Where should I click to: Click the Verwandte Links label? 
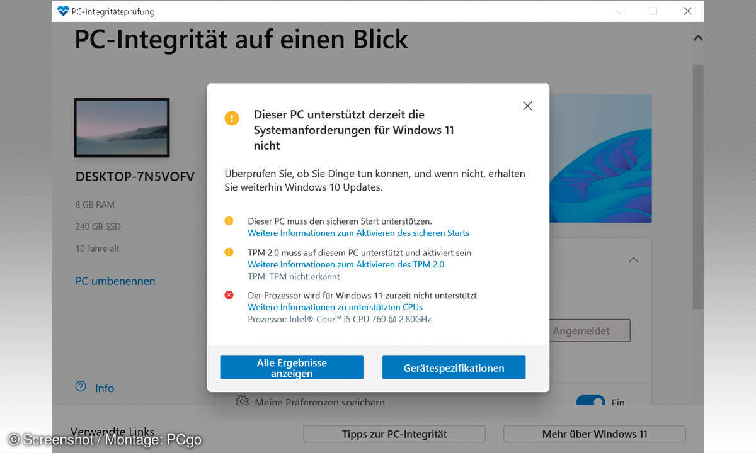click(112, 432)
